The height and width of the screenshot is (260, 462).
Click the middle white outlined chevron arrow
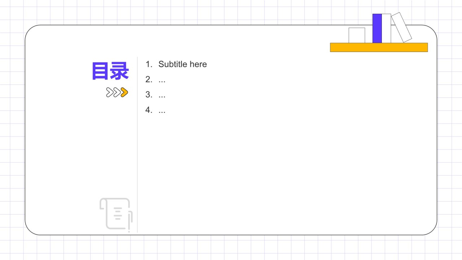point(117,92)
